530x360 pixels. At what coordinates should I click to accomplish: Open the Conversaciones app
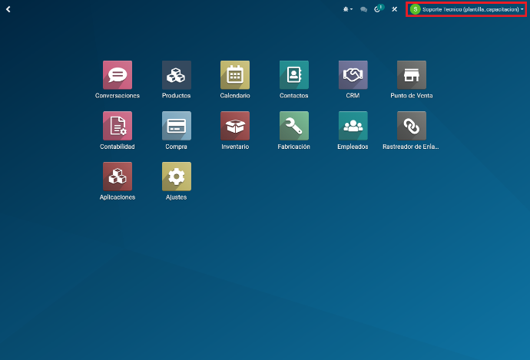[118, 75]
